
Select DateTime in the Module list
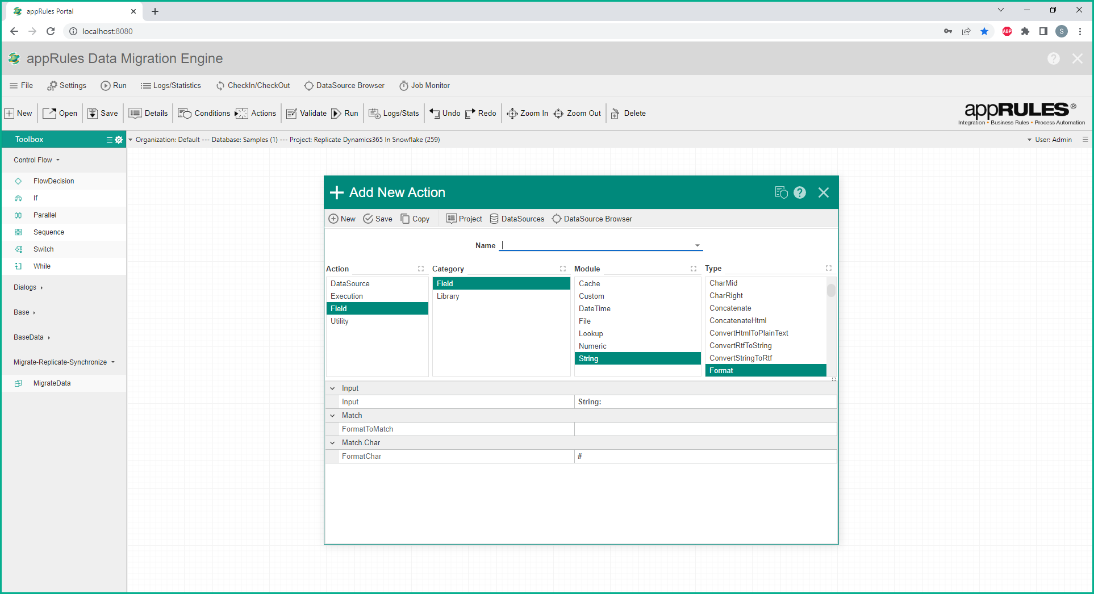point(637,309)
